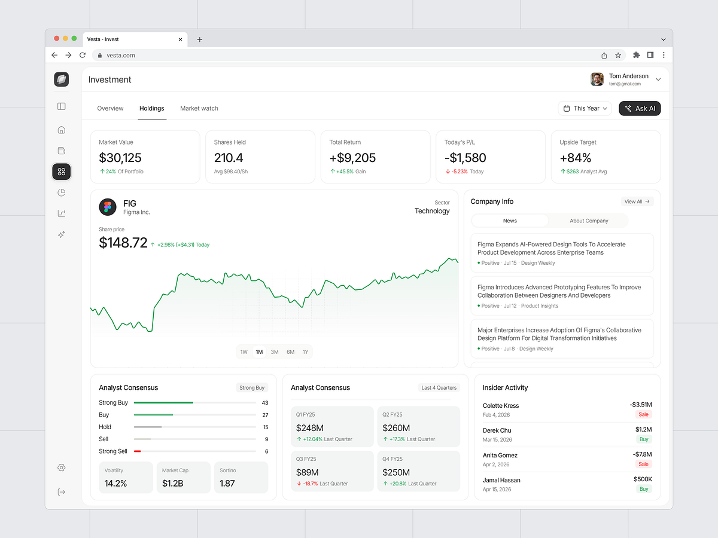The image size is (718, 538).
Task: Click the Upside Target +84% card
Action: click(606, 157)
